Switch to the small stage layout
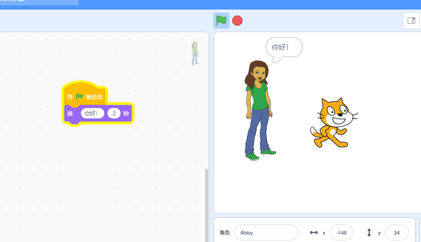Screen dimensions: 421x242 [411, 21]
